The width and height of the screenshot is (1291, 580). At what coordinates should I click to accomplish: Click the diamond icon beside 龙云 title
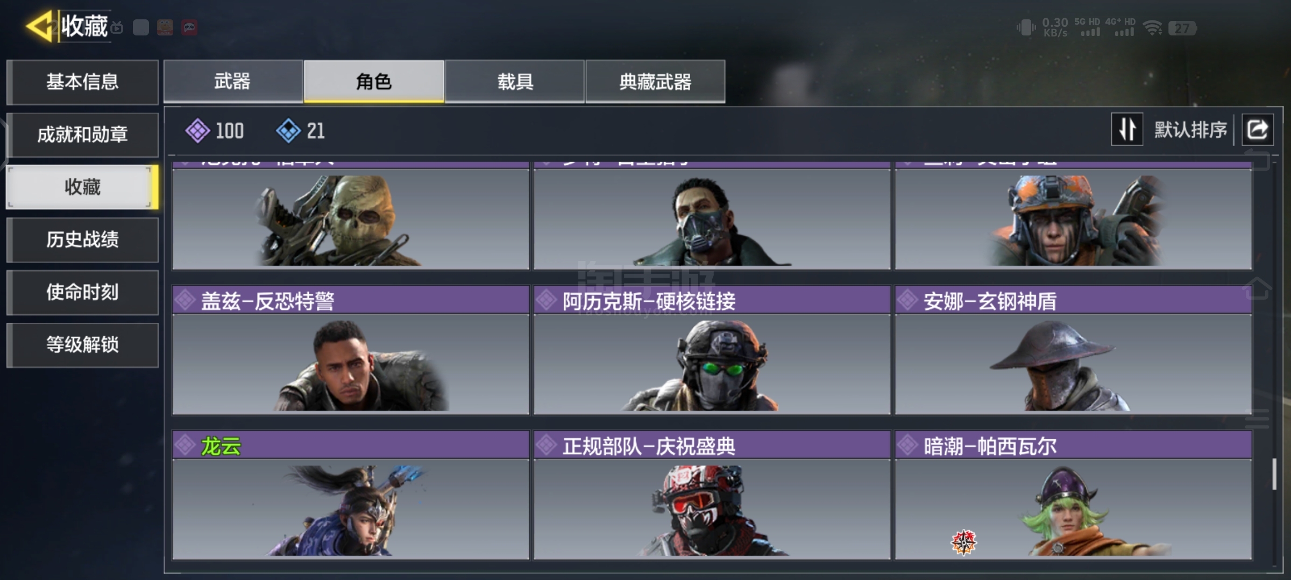(185, 445)
